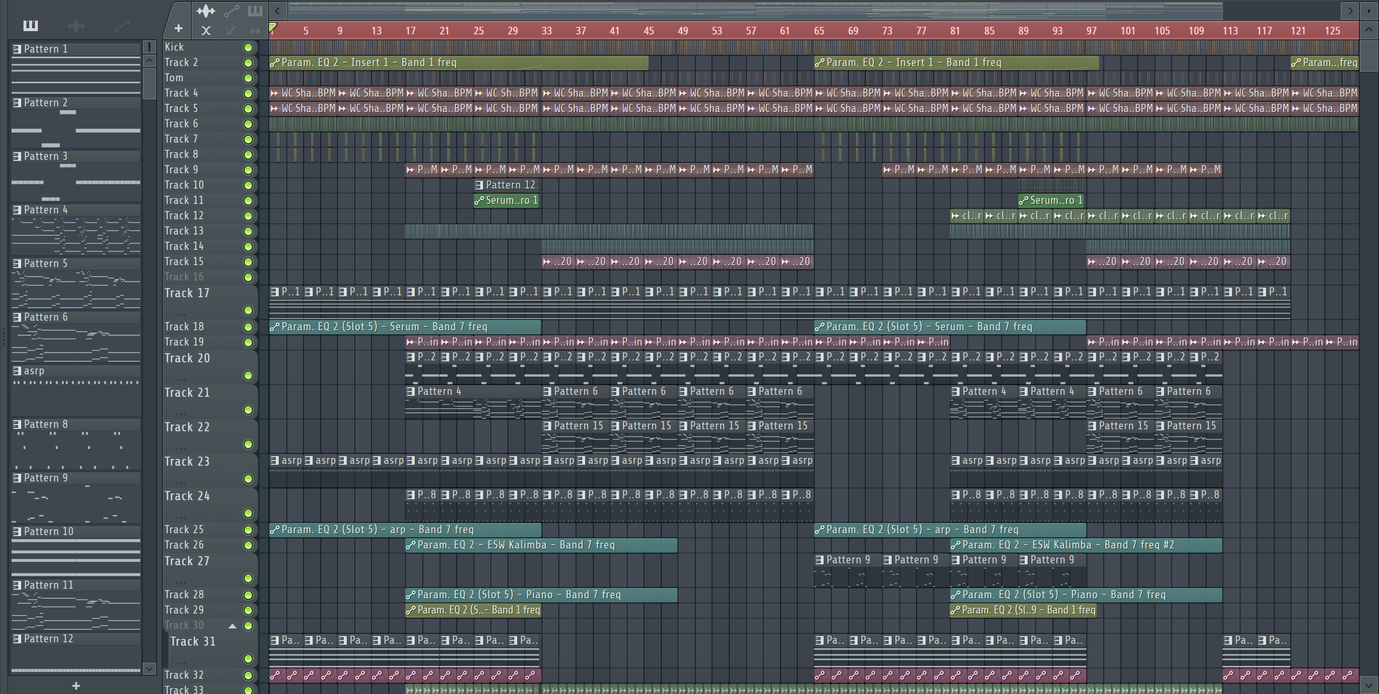Image resolution: width=1379 pixels, height=694 pixels.
Task: Mute Track 2 with its green LED
Action: tap(248, 63)
